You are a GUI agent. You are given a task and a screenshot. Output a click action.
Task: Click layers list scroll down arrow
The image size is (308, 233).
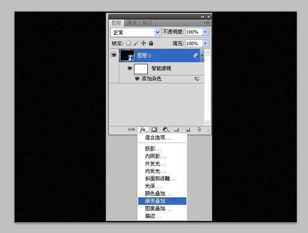pos(207,123)
